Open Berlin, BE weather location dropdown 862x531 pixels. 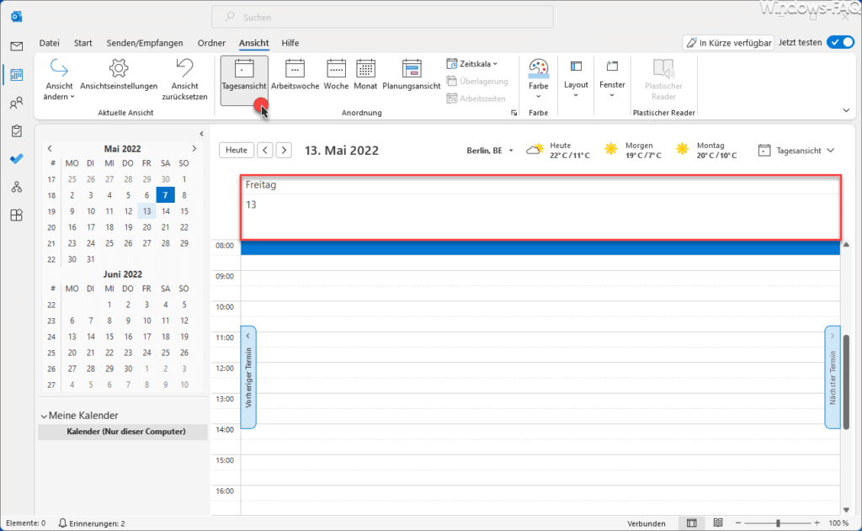(489, 151)
